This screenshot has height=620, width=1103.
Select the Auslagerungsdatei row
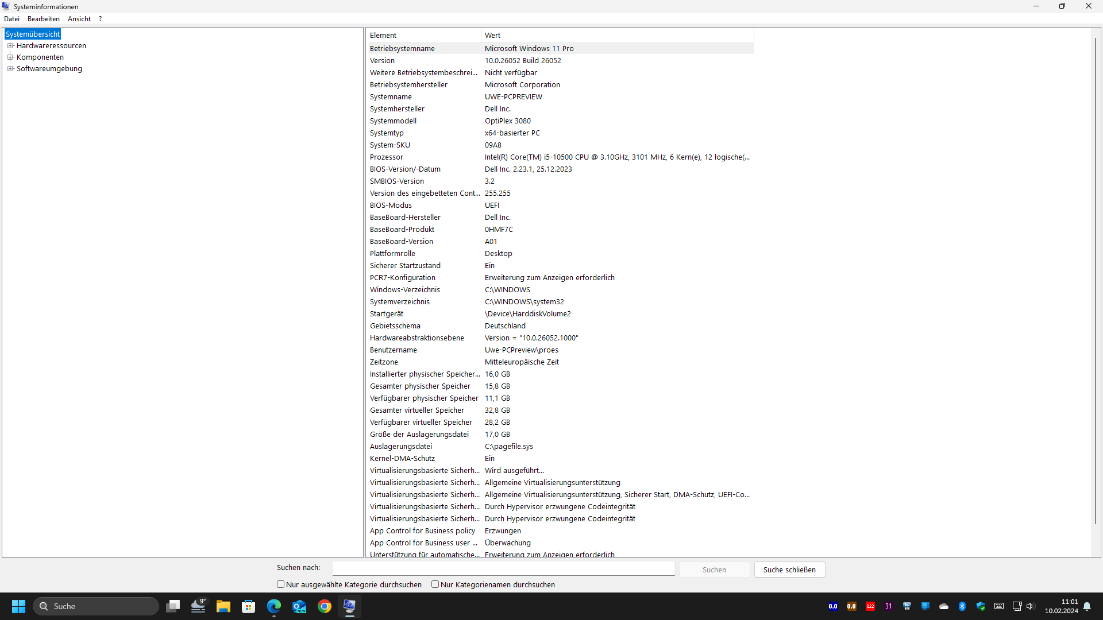pyautogui.click(x=560, y=447)
